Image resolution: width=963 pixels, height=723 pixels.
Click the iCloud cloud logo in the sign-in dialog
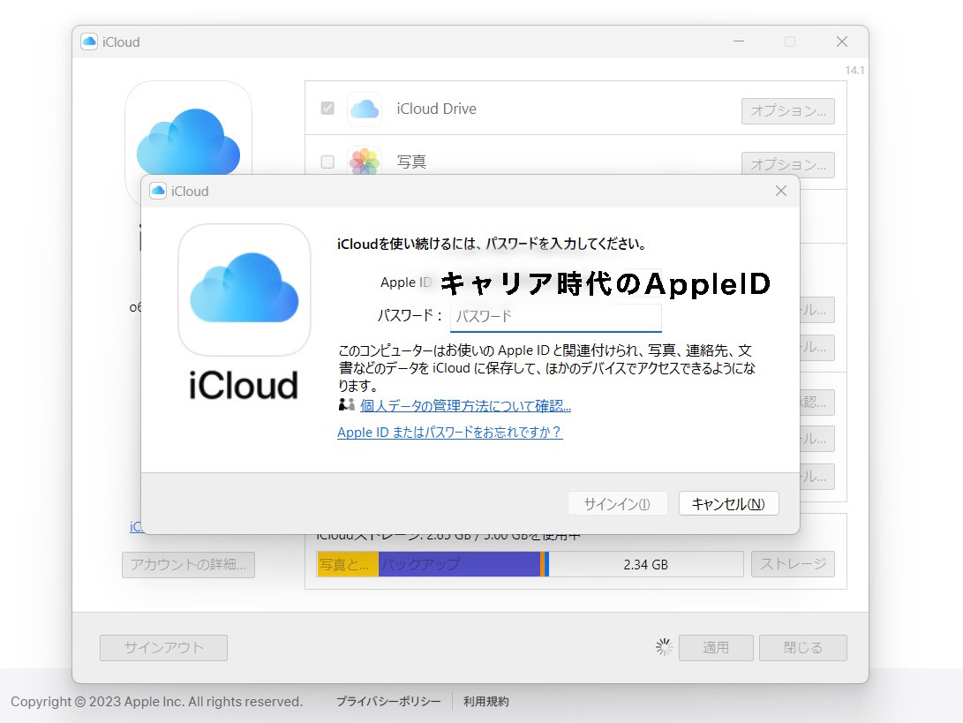(x=245, y=290)
